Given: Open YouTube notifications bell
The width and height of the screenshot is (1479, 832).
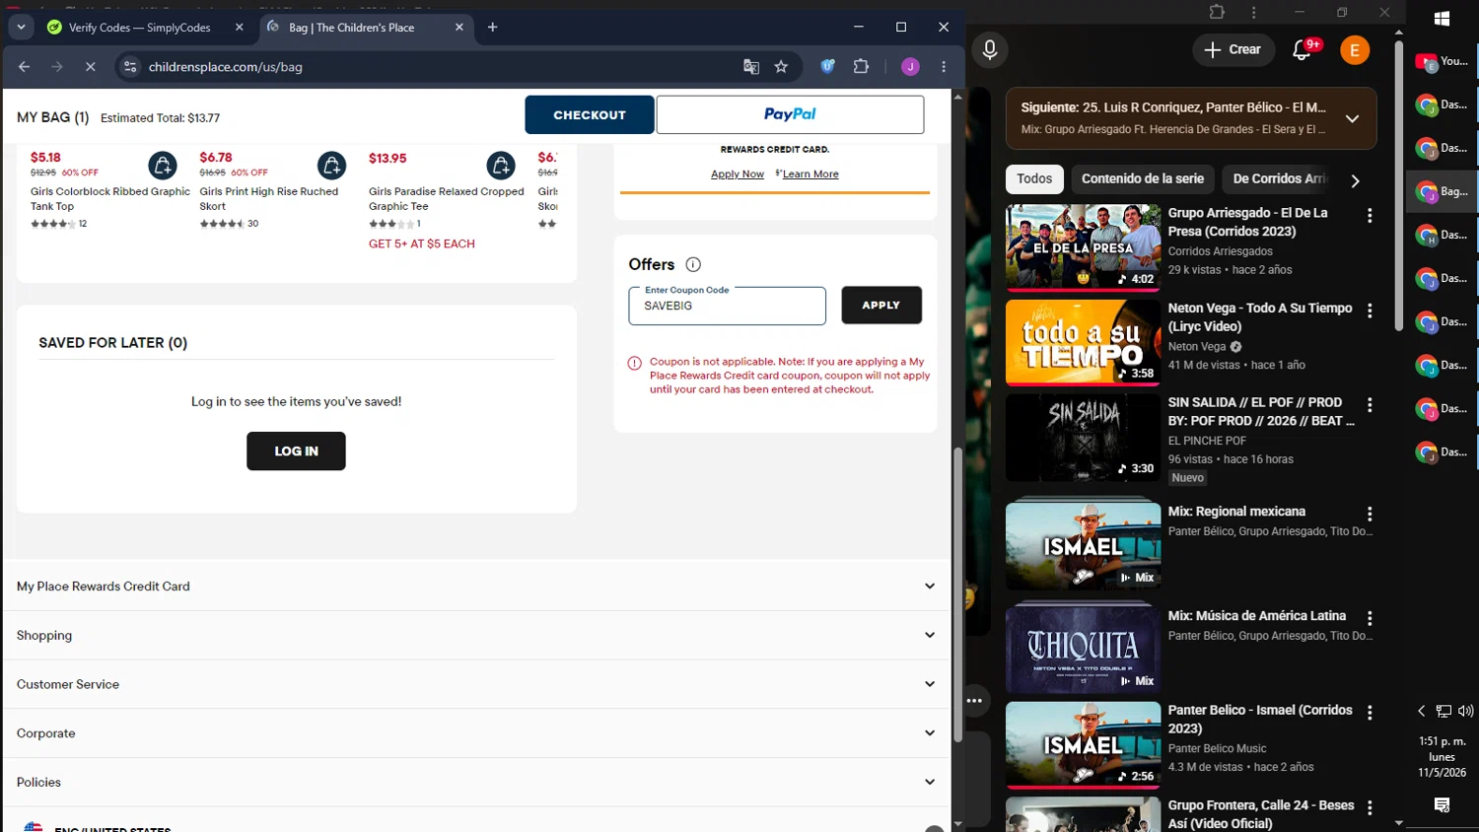Looking at the screenshot, I should (x=1302, y=49).
